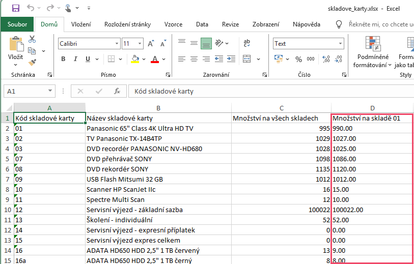This screenshot has height=264, width=414.
Task: Activate the Format Painter brush
Action: (32, 62)
